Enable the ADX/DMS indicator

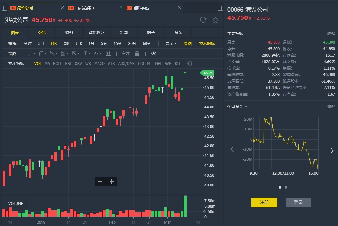coord(126,64)
